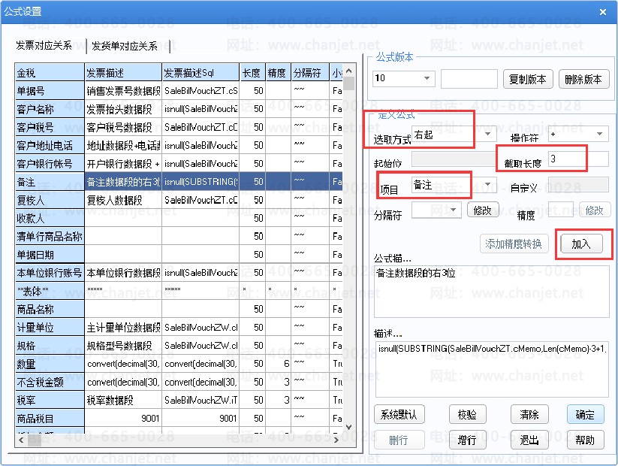This screenshot has height=466, width=618.
Task: Select the 商品名称 row
Action: pyautogui.click(x=50, y=309)
